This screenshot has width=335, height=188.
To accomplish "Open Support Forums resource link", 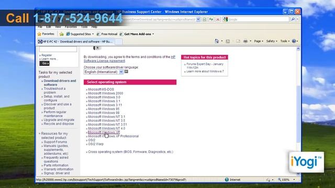I will (55, 142).
